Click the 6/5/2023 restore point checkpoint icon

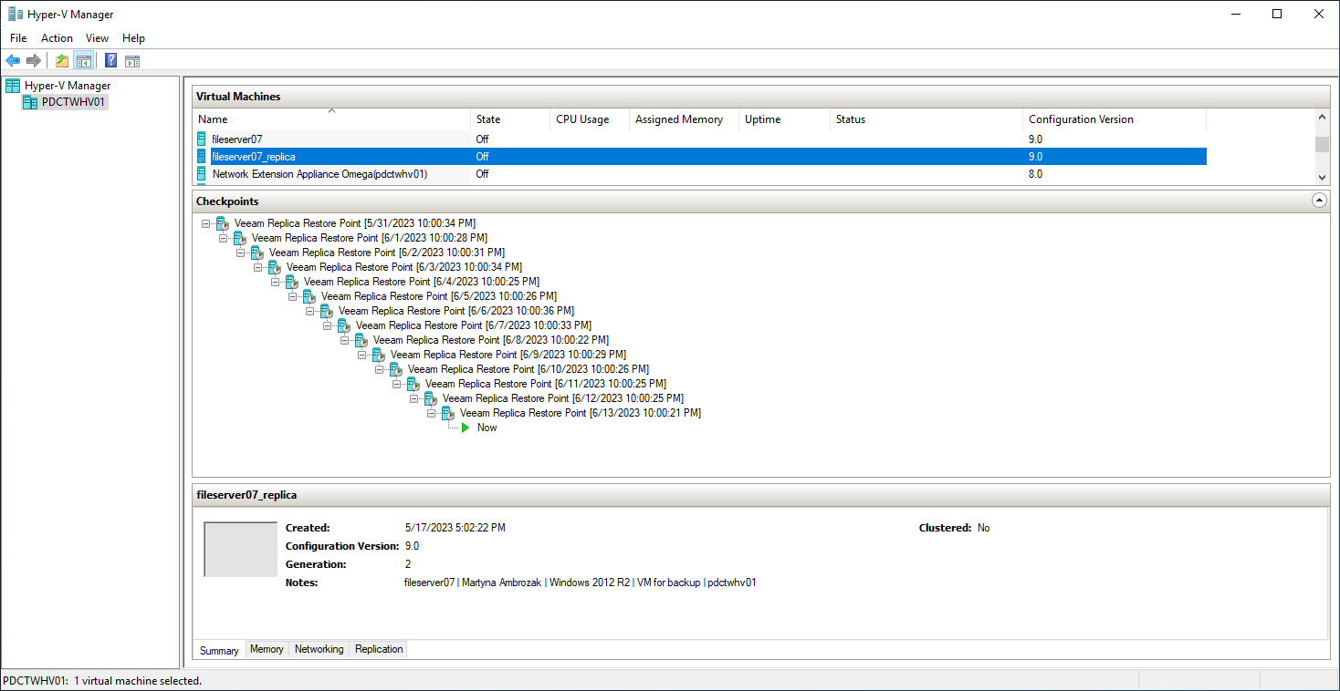[309, 296]
